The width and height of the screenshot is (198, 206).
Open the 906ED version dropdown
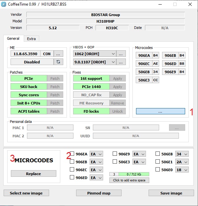[x=96, y=178]
